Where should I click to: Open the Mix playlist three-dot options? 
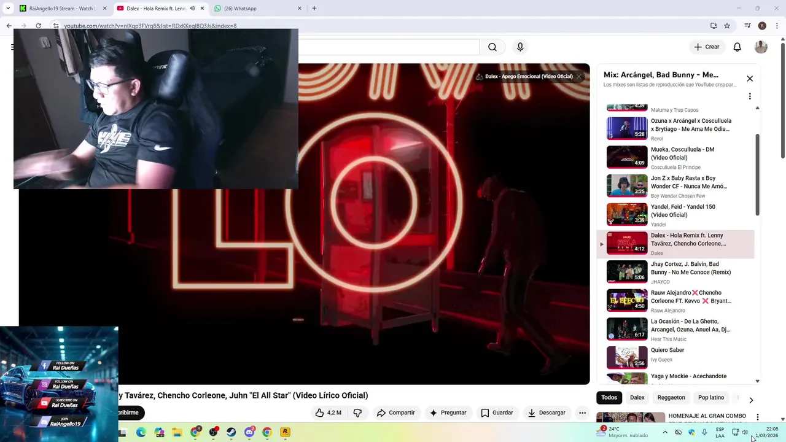click(750, 96)
